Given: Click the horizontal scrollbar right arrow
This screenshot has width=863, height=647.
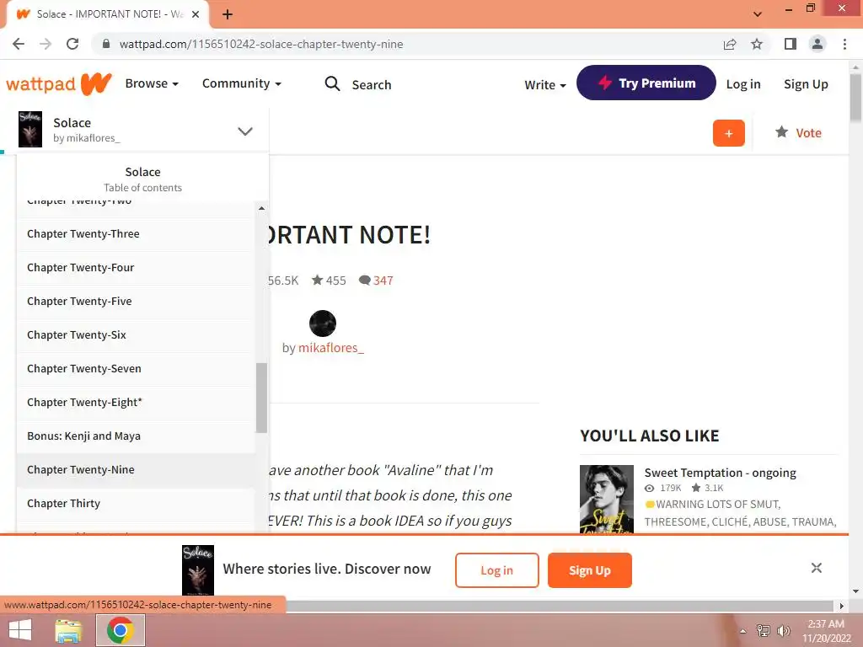Looking at the screenshot, I should pyautogui.click(x=842, y=606).
